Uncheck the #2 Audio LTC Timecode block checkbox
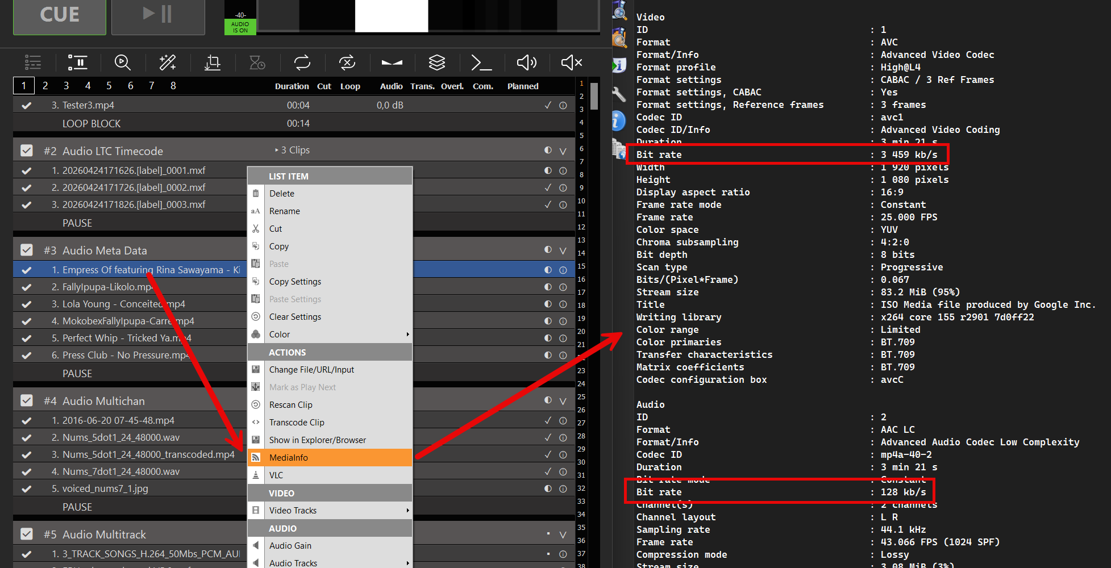 point(27,151)
